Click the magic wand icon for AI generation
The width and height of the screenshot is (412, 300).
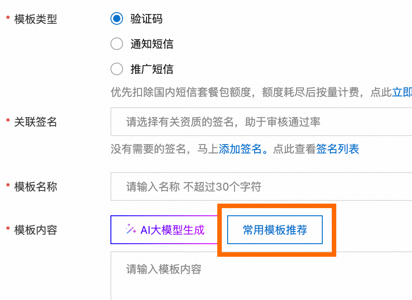pyautogui.click(x=131, y=229)
